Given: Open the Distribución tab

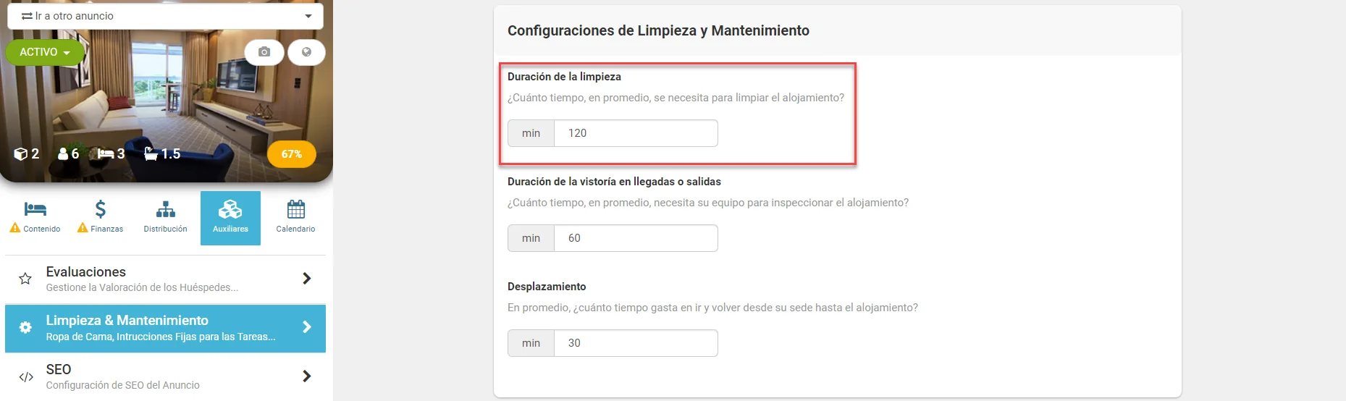Looking at the screenshot, I should point(165,218).
